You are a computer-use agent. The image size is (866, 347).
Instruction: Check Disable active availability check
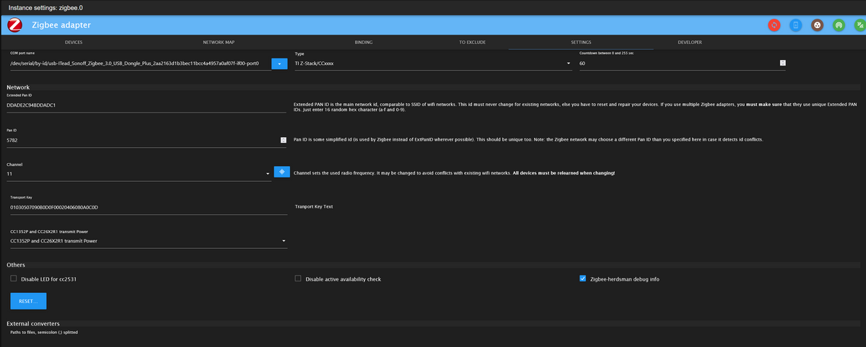pyautogui.click(x=298, y=278)
